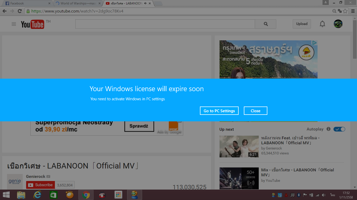The width and height of the screenshot is (357, 200).
Task: Subscribe to the Genierock channel
Action: click(x=41, y=185)
